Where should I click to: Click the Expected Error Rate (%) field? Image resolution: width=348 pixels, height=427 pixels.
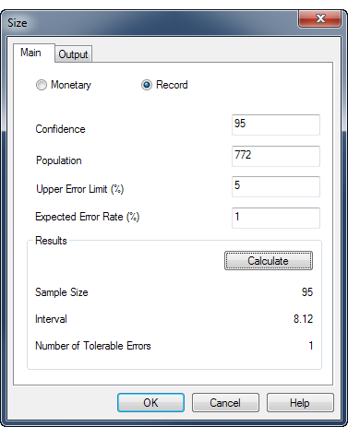pyautogui.click(x=276, y=218)
